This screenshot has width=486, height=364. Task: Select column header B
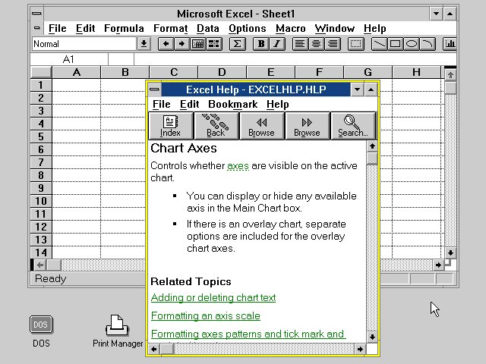click(x=125, y=73)
